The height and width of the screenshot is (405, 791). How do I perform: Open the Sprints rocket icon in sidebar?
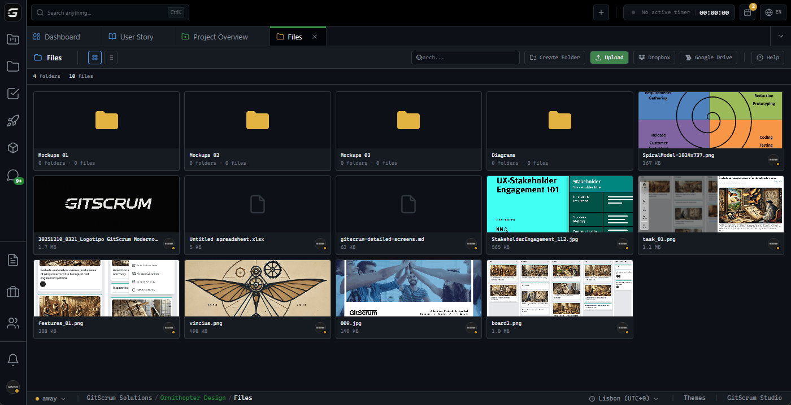[x=12, y=121]
